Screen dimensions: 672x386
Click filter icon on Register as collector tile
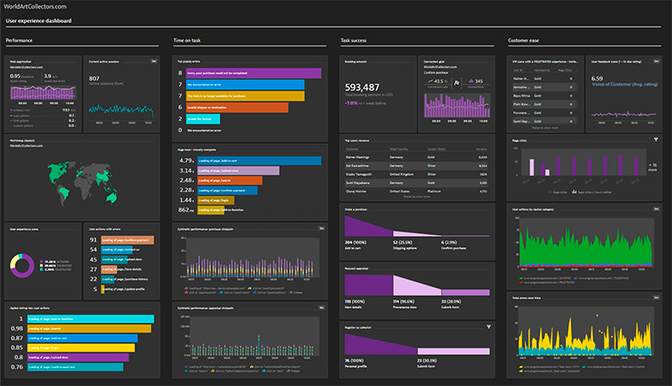[488, 327]
